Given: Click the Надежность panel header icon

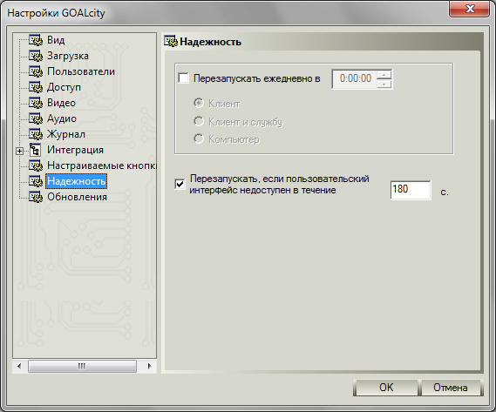Looking at the screenshot, I should [171, 42].
